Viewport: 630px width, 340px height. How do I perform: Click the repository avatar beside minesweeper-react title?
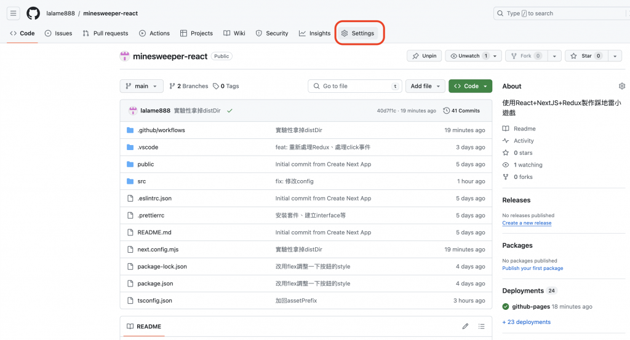point(125,56)
